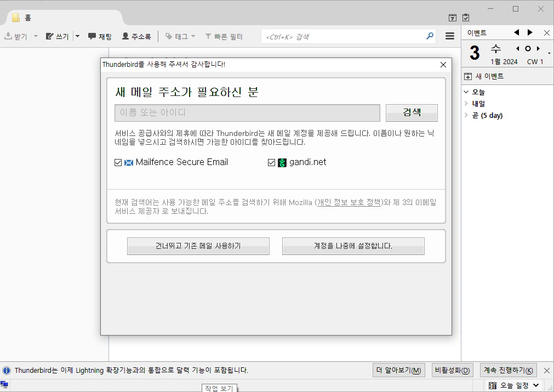Viewport: 554px width, 392px height.
Task: Click the online status icon in status bar
Action: tap(4, 384)
